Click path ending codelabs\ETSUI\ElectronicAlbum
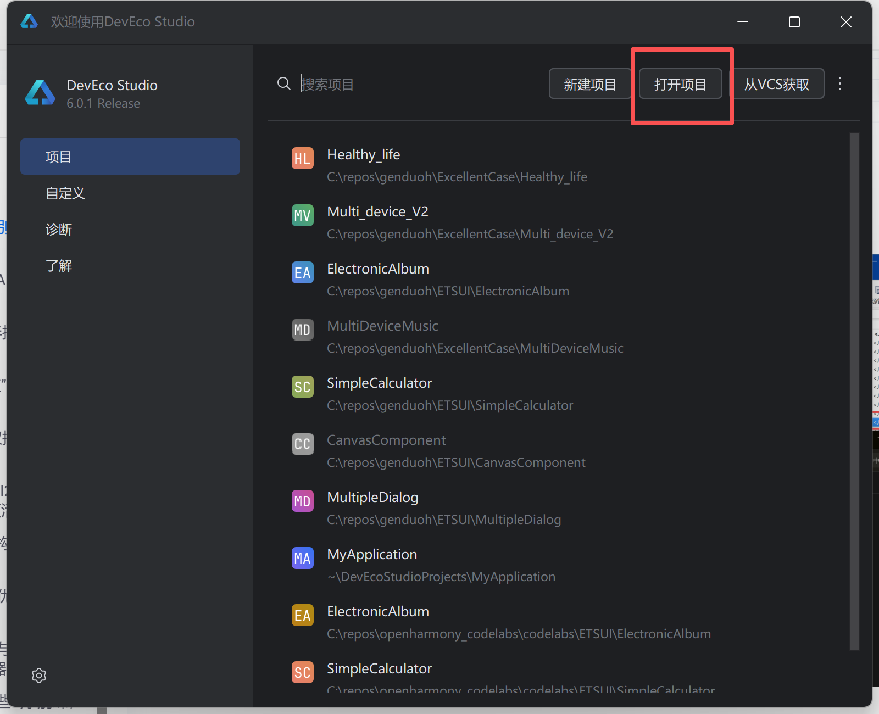 coord(519,634)
